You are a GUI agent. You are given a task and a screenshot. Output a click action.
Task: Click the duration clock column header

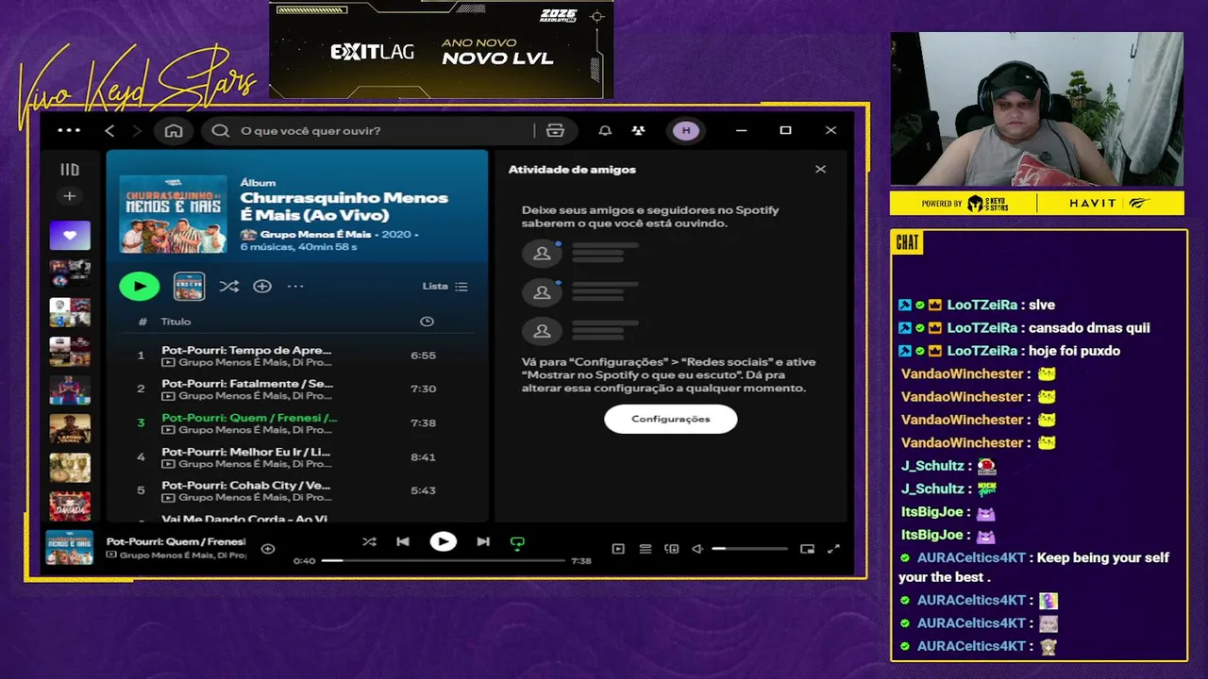[x=427, y=322]
